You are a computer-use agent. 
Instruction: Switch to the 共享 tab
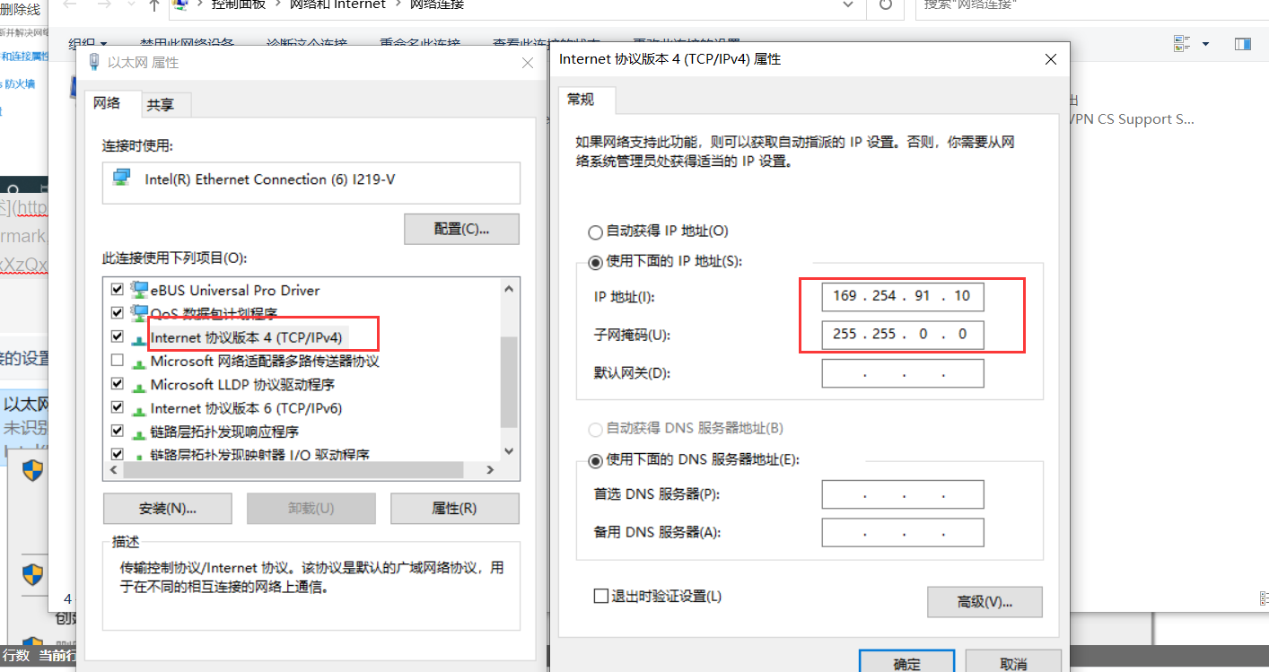pyautogui.click(x=163, y=103)
